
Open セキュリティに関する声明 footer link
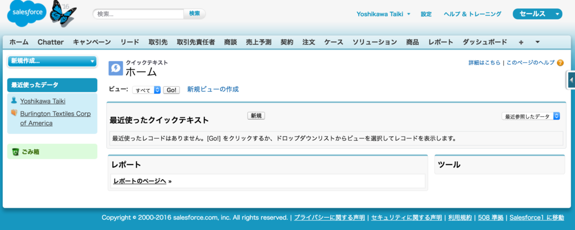pos(407,218)
